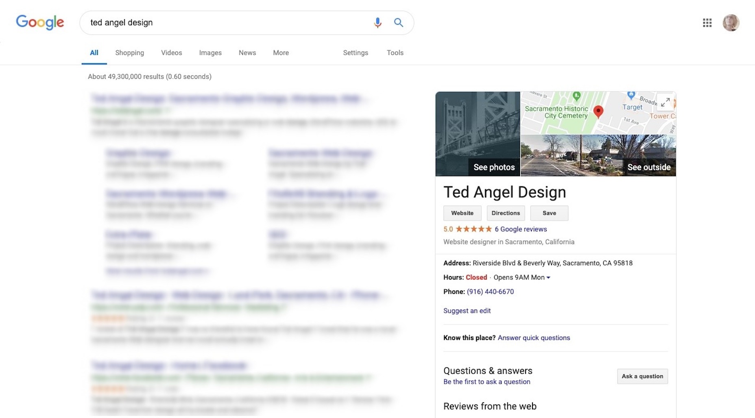
Task: Open search Tools
Action: (395, 53)
